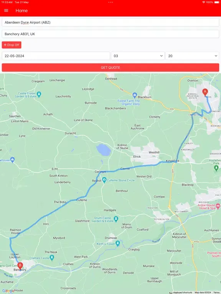Tap the shopping pin near left map edge
This screenshot has width=221, height=294.
pyautogui.click(x=12, y=160)
